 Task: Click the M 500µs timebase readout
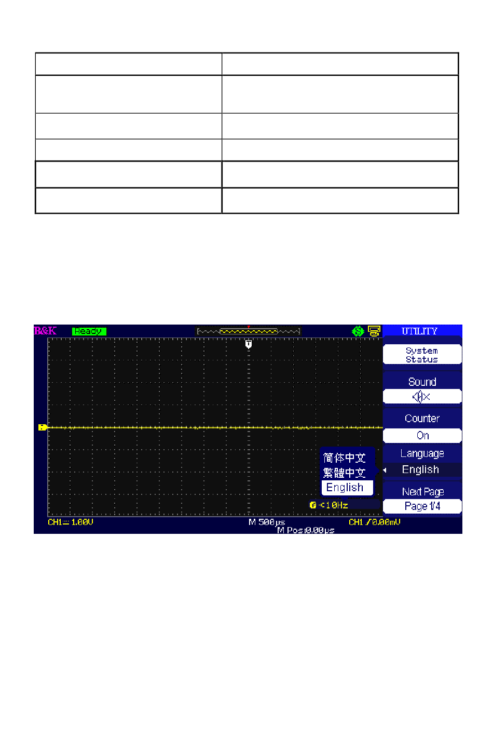(x=267, y=522)
